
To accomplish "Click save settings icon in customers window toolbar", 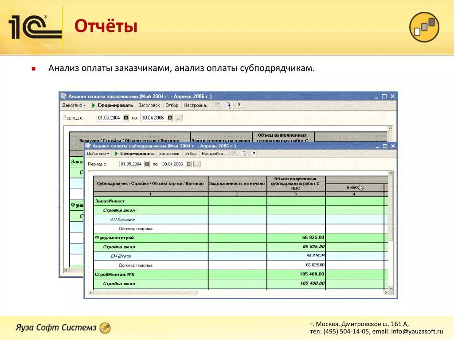I will pyautogui.click(x=228, y=105).
